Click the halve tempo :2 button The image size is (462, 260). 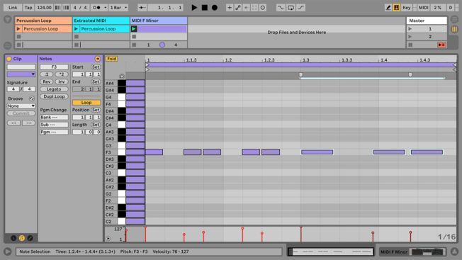(x=47, y=74)
